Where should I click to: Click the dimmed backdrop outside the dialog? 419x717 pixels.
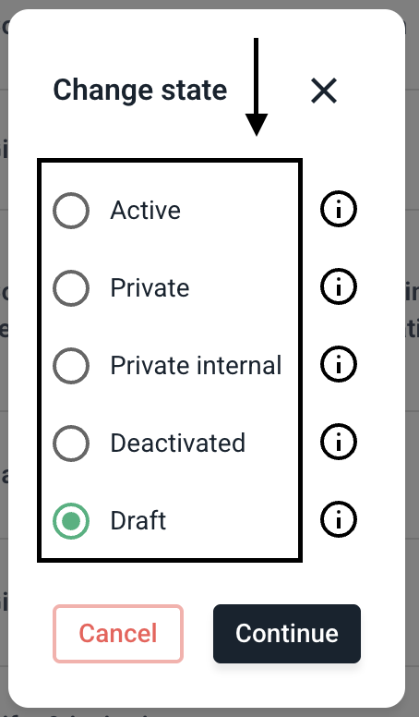click(413, 366)
